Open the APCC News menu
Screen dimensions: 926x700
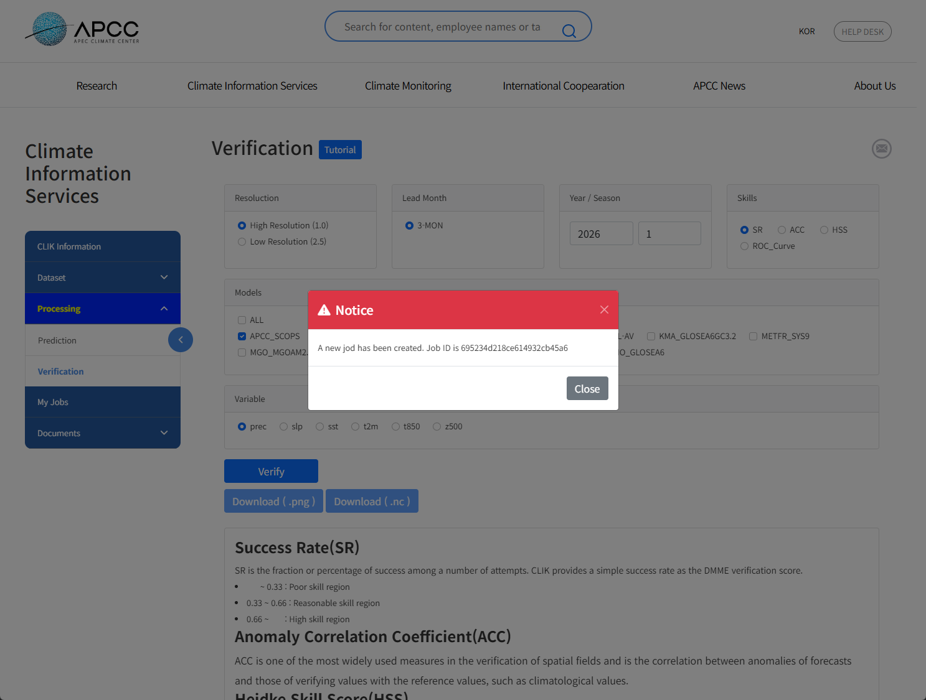click(719, 86)
